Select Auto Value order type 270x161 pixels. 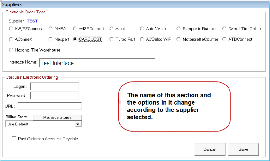point(142,29)
